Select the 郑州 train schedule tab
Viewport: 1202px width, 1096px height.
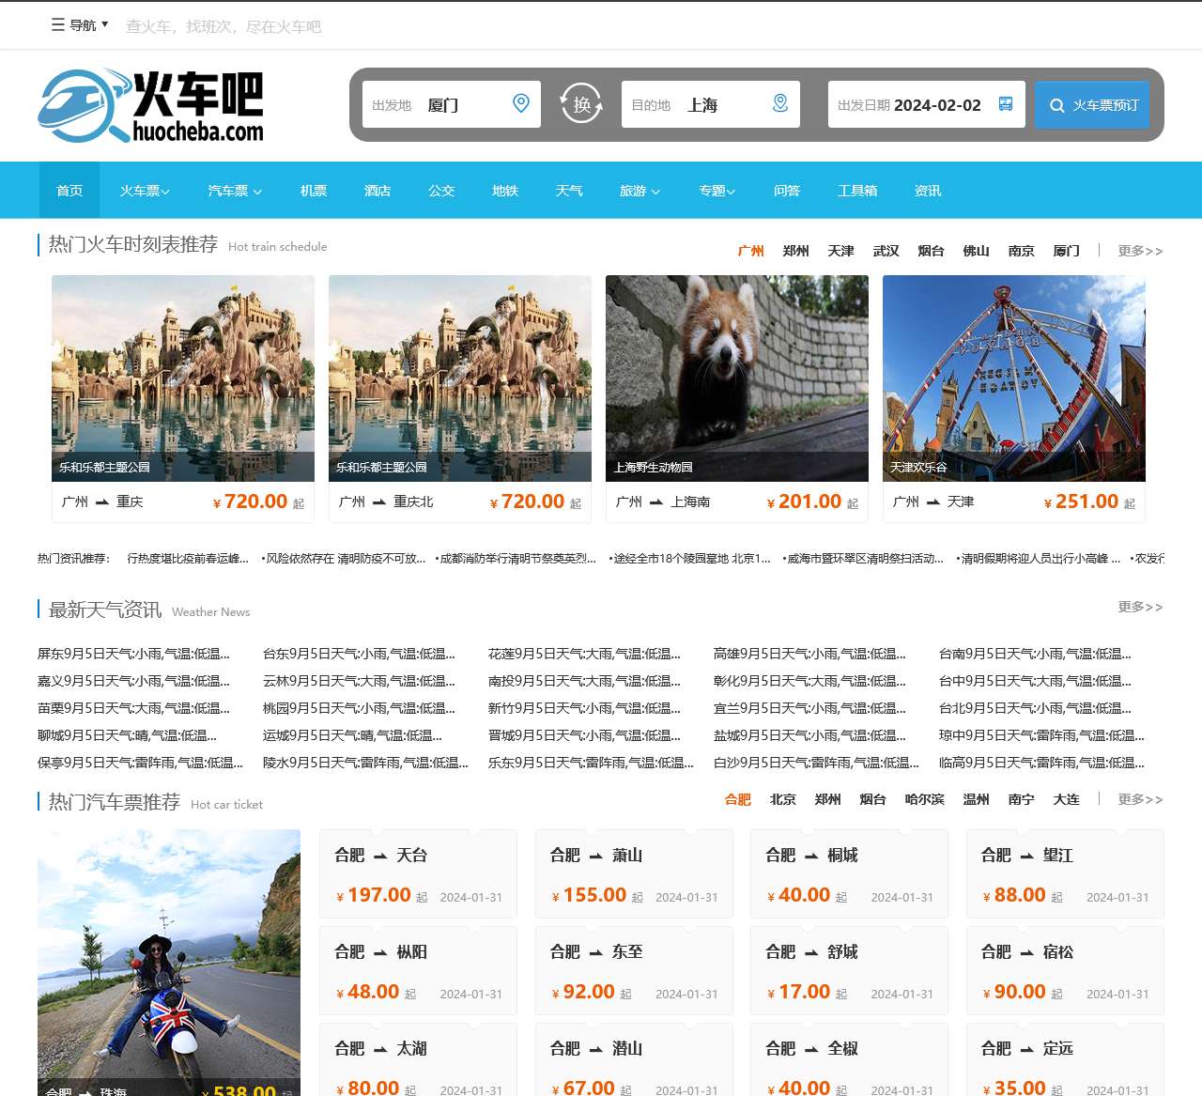coord(795,251)
